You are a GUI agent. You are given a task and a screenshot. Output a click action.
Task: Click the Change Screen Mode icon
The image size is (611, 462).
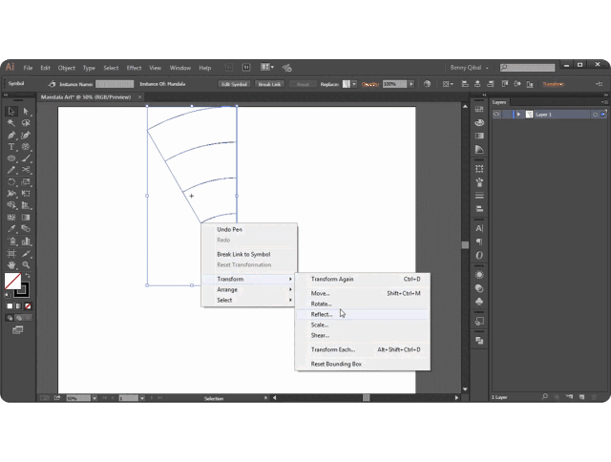point(17,330)
